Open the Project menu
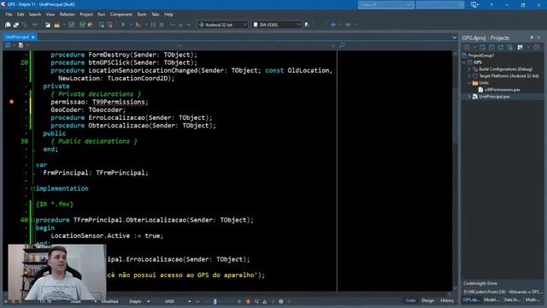This screenshot has width=547, height=308. tap(86, 15)
